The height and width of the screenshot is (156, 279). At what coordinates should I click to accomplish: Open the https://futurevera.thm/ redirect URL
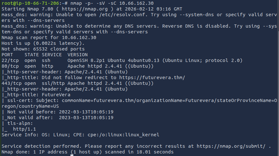[152, 78]
